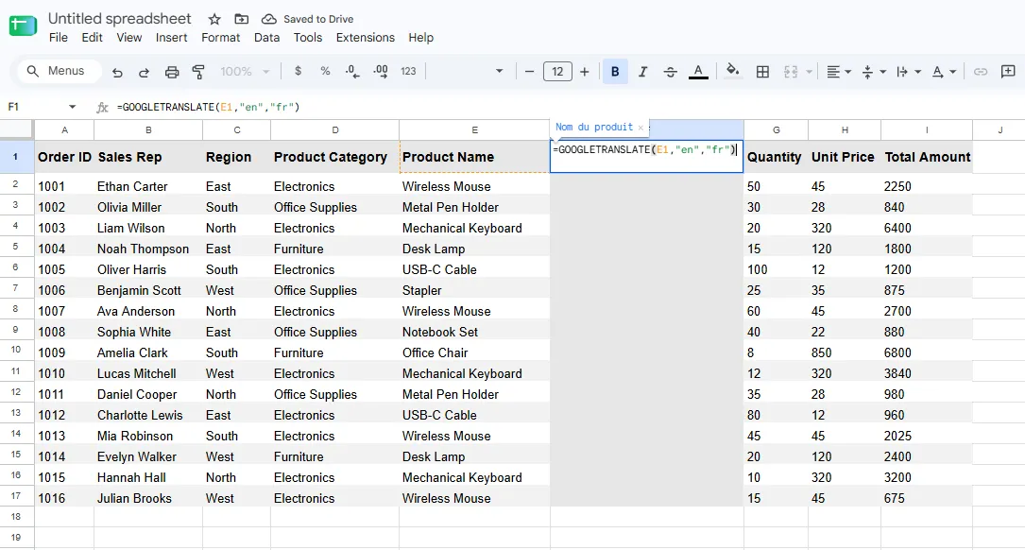The width and height of the screenshot is (1025, 550).
Task: Check the Saved to Drive status
Action: 308,19
